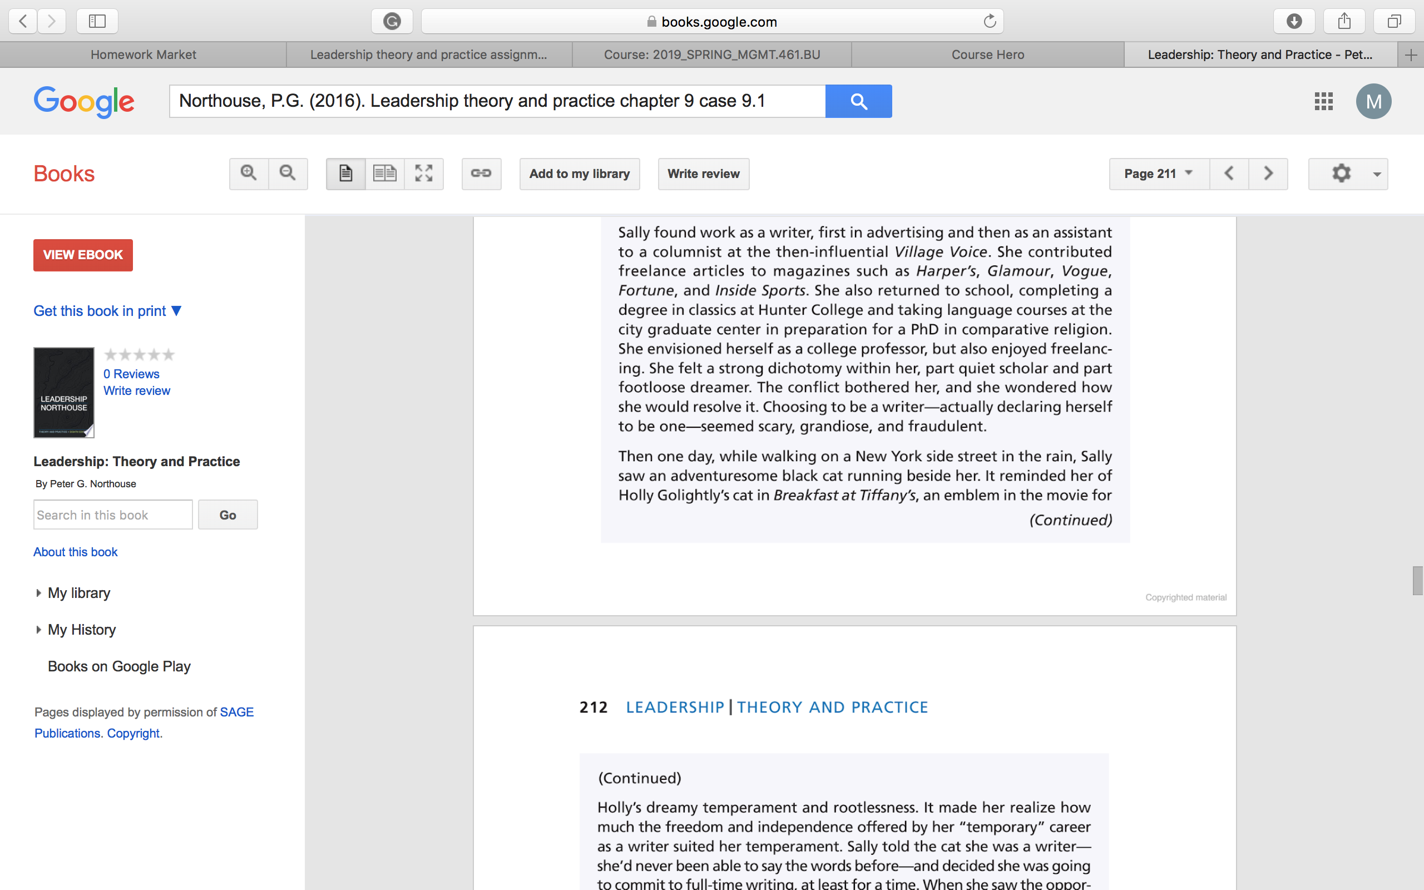Expand My History section
Screen dimensions: 1424x890
[77, 630]
